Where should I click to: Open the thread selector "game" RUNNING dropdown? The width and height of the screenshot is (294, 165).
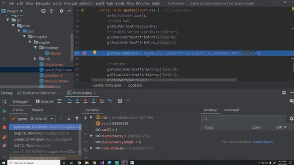point(33,119)
